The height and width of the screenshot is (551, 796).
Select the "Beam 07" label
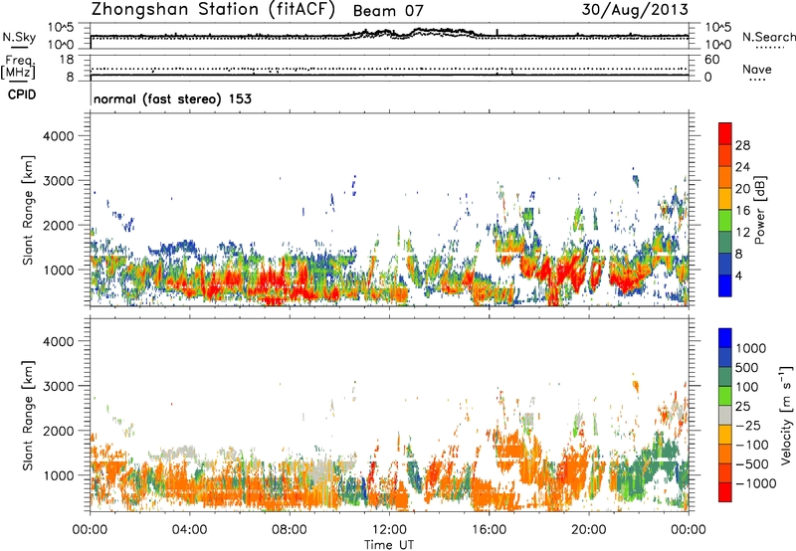[388, 11]
